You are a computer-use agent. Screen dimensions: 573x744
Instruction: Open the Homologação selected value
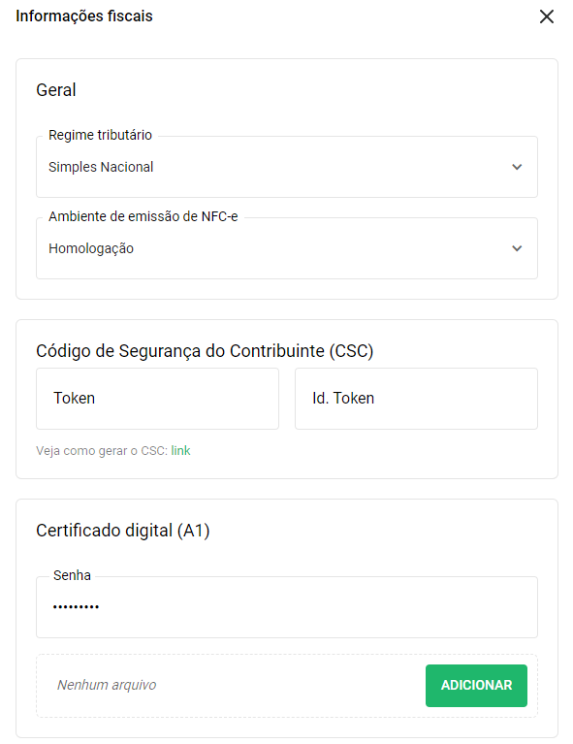(x=91, y=248)
